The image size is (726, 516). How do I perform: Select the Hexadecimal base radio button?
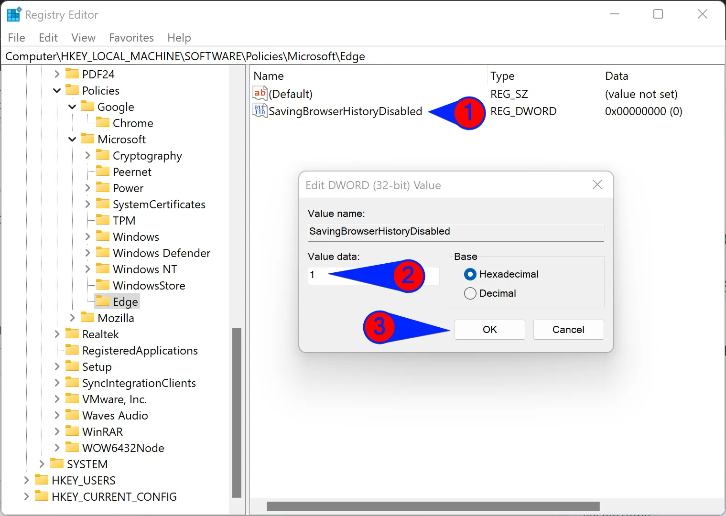pyautogui.click(x=470, y=274)
